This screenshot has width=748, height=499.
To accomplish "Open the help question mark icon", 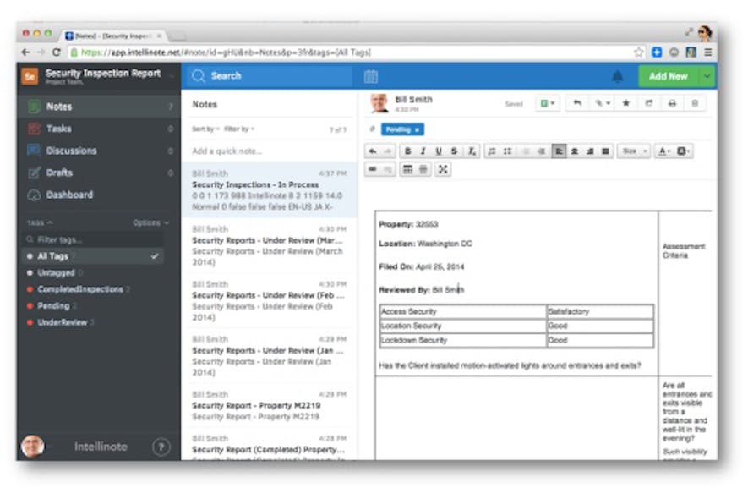I will coord(161,447).
